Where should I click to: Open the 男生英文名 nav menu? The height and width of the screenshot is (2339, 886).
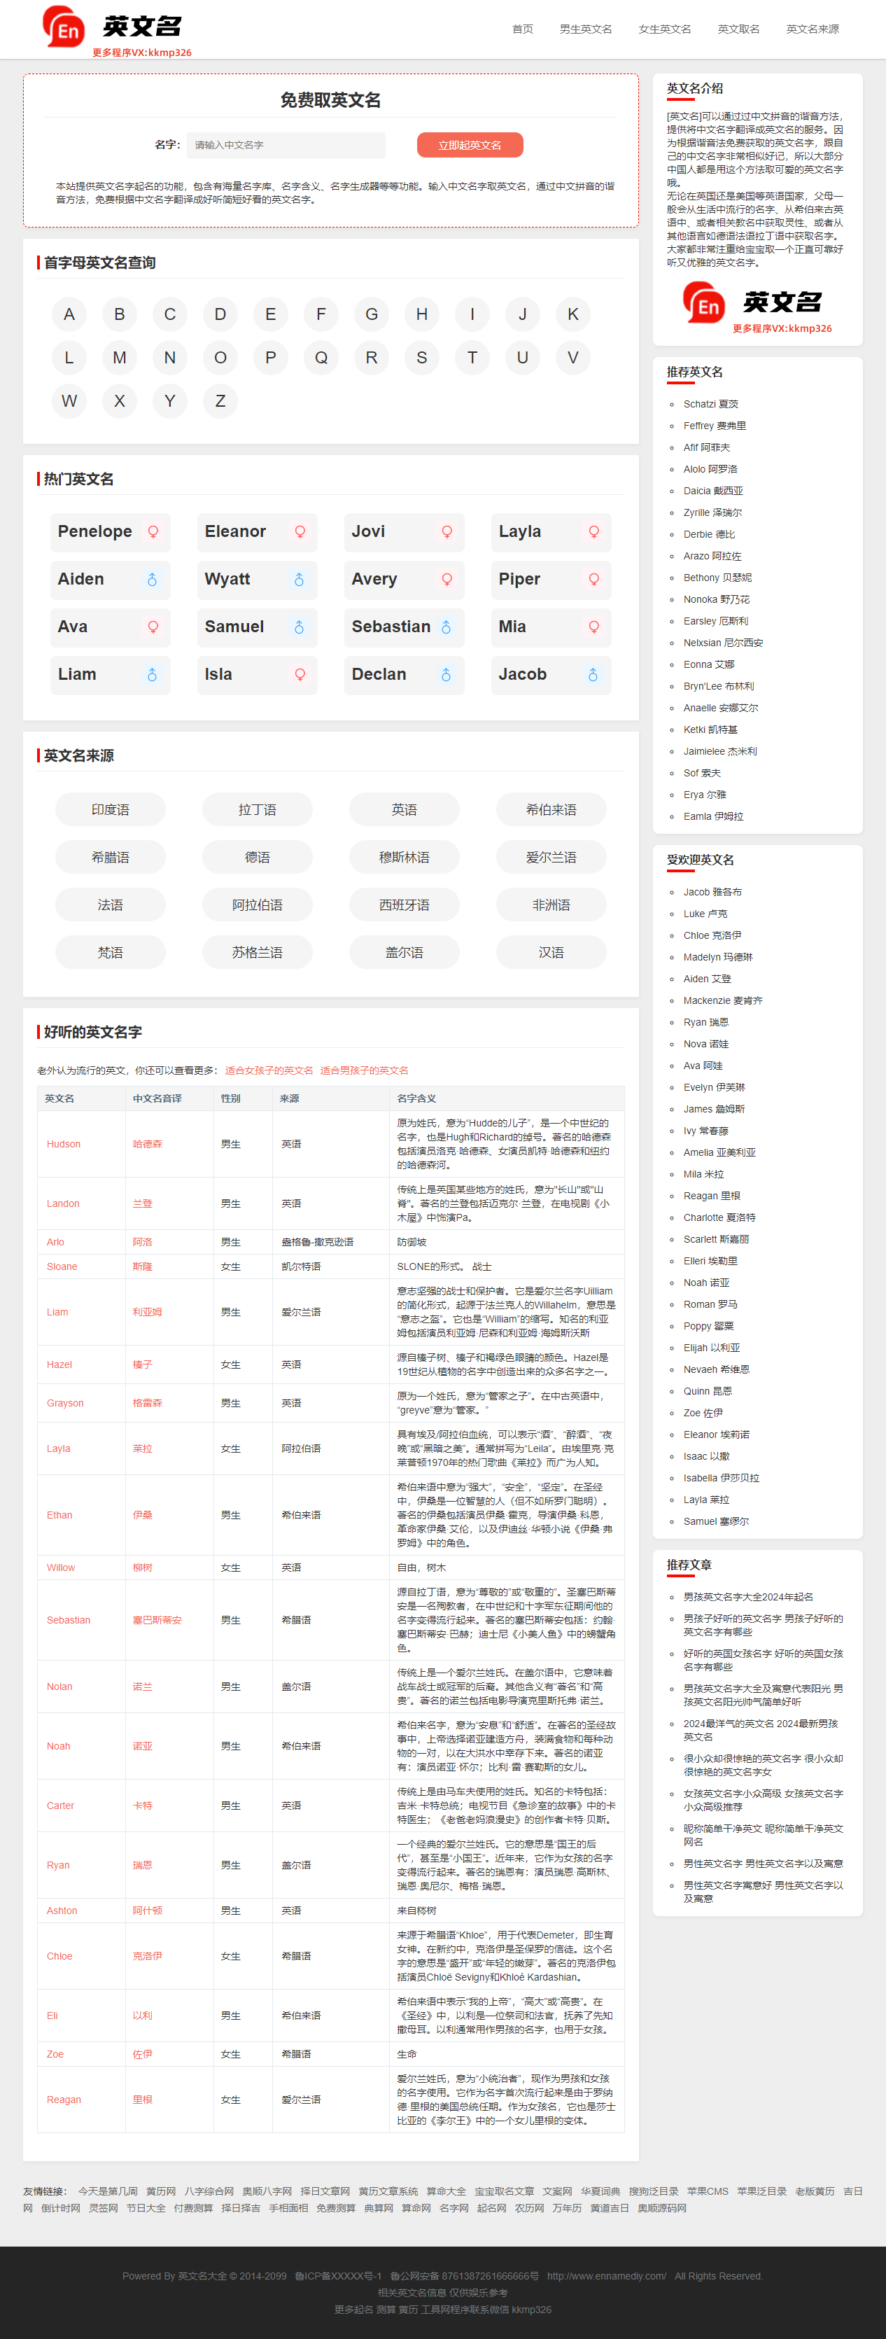tap(584, 29)
